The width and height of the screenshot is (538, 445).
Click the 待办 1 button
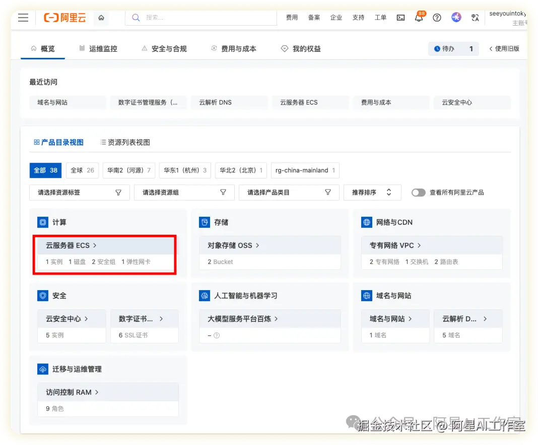click(x=453, y=49)
